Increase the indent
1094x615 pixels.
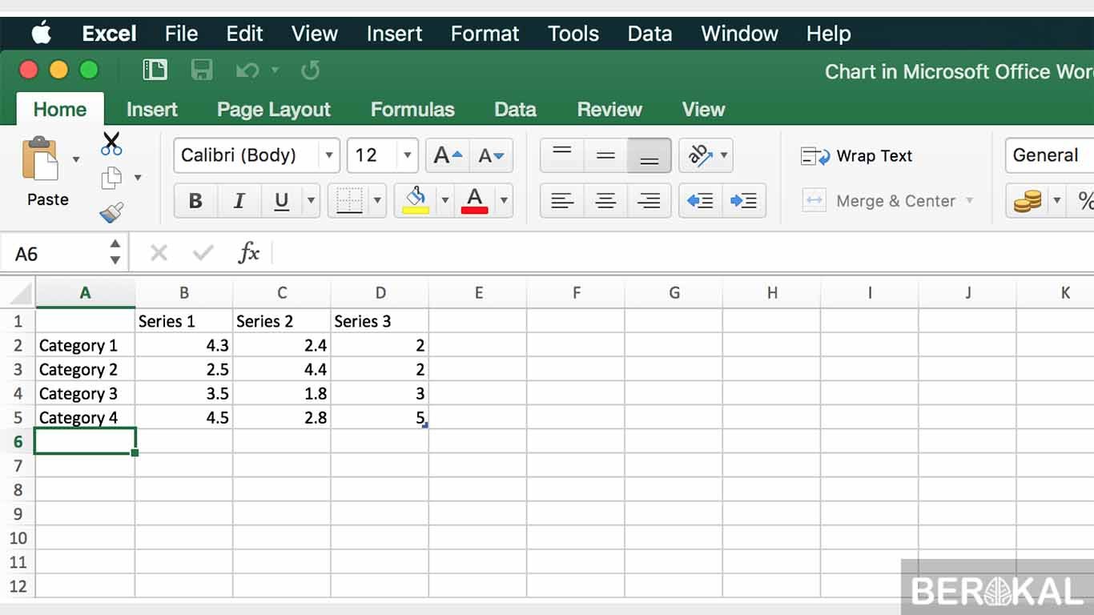coord(743,201)
